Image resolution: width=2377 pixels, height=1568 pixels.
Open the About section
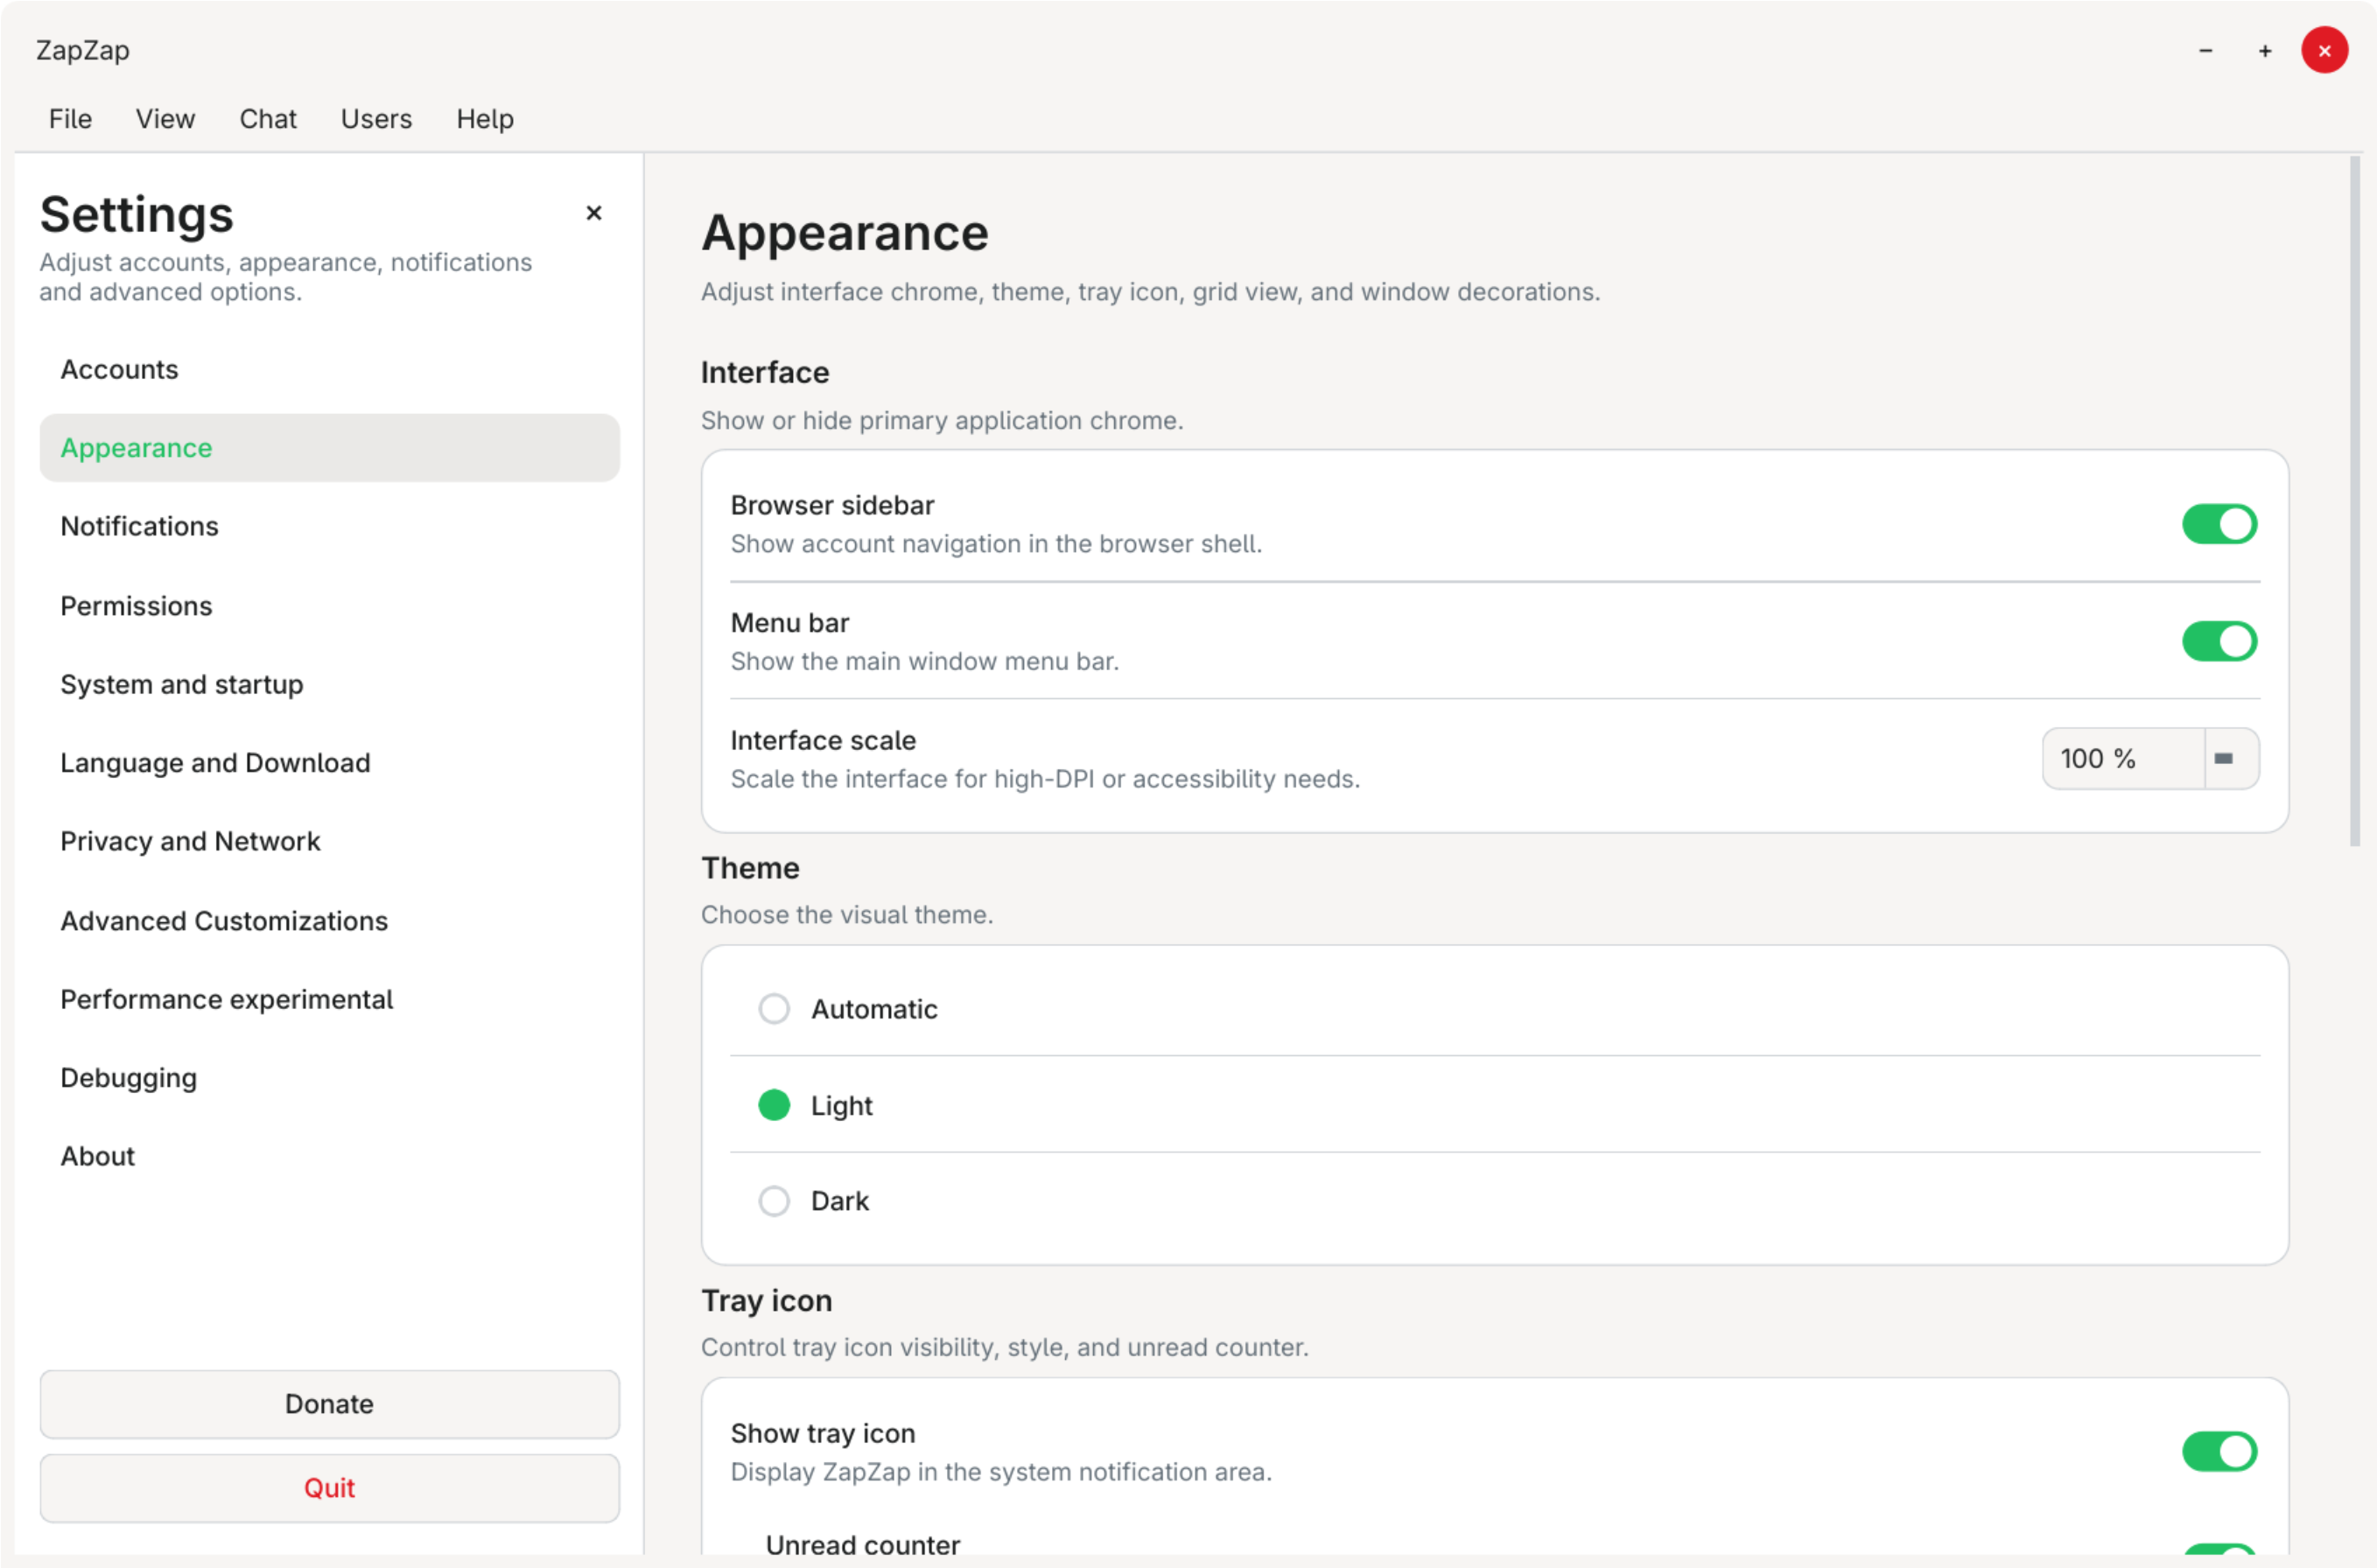[x=329, y=1156]
